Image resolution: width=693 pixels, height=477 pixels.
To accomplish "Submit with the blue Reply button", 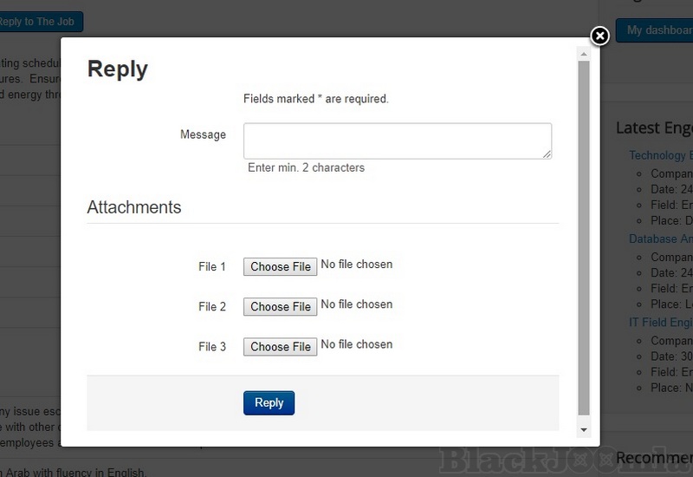I will [269, 403].
